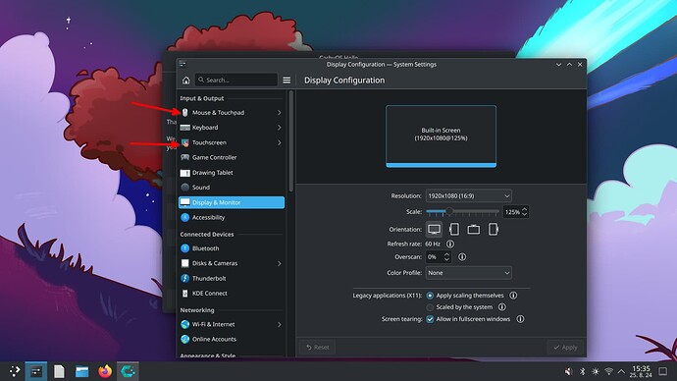This screenshot has height=381, width=677.
Task: Open Online Accounts settings entry
Action: coord(232,339)
